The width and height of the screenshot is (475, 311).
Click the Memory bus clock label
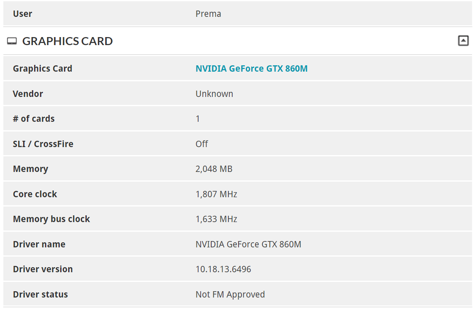[51, 219]
